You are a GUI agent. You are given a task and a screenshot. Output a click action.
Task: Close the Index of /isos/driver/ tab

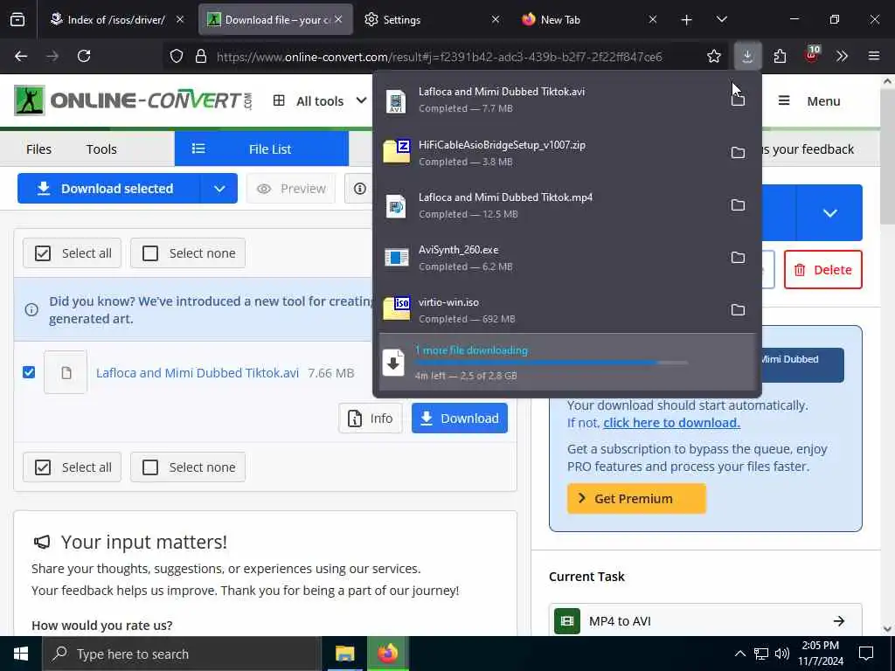pos(180,19)
